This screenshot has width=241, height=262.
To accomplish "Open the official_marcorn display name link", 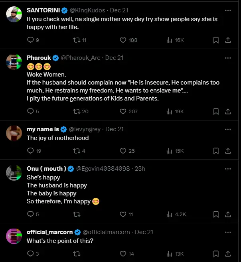I will click(49, 232).
